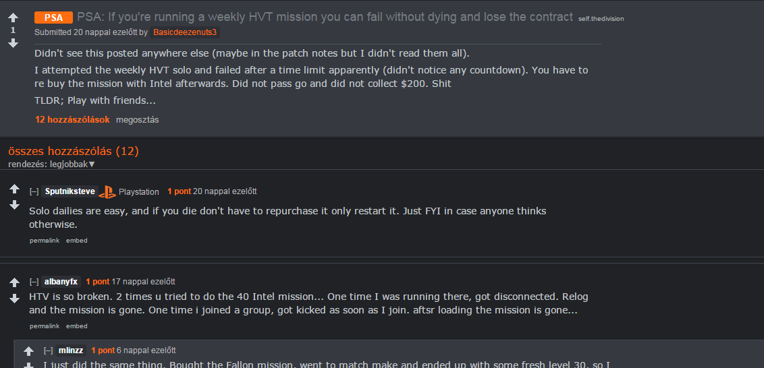Upvote Sputniksteve's comment
Viewport: 764px width, 368px height.
pyautogui.click(x=15, y=189)
